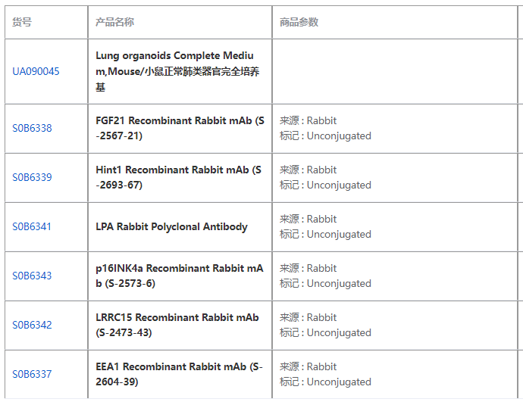
Task: Go to product S0B6337
Action: pos(32,375)
